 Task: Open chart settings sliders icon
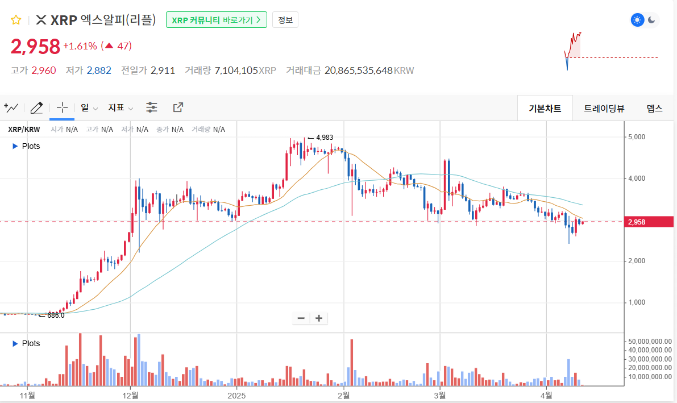(x=152, y=107)
